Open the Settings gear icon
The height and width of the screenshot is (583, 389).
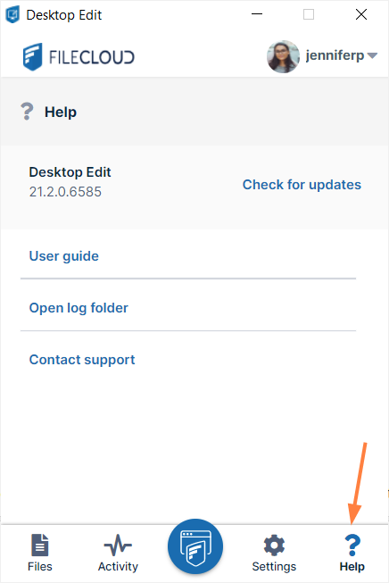(274, 546)
